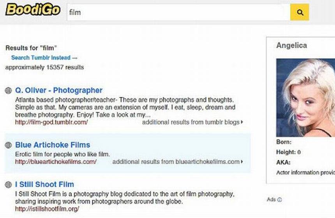Viewport: 335px width, 218px height.
Task: Open the "I Still Shoot Film" result title
Action: [x=44, y=185]
